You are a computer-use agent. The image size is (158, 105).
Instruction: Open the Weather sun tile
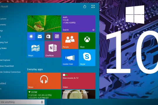click(31, 36)
